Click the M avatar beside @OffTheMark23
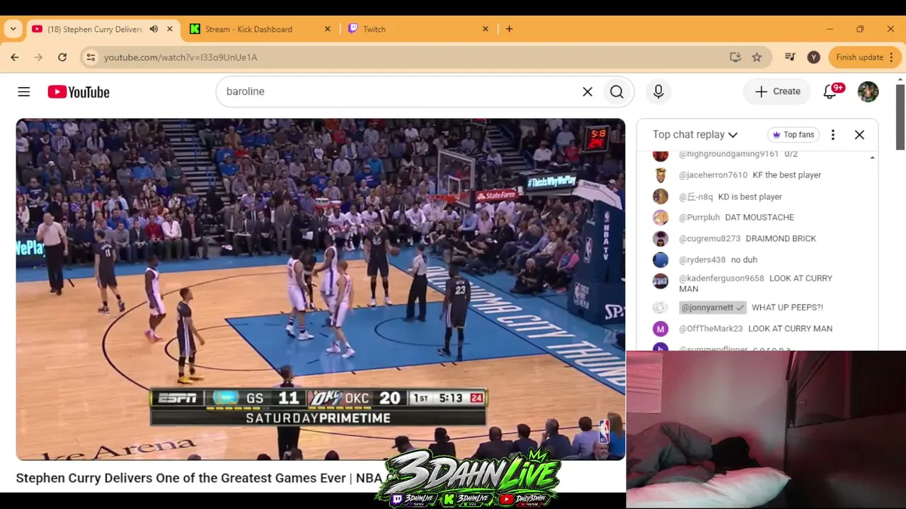 pyautogui.click(x=660, y=329)
